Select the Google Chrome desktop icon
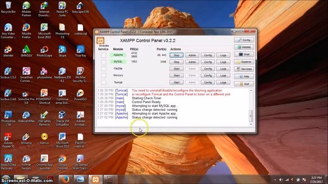 [63, 163]
